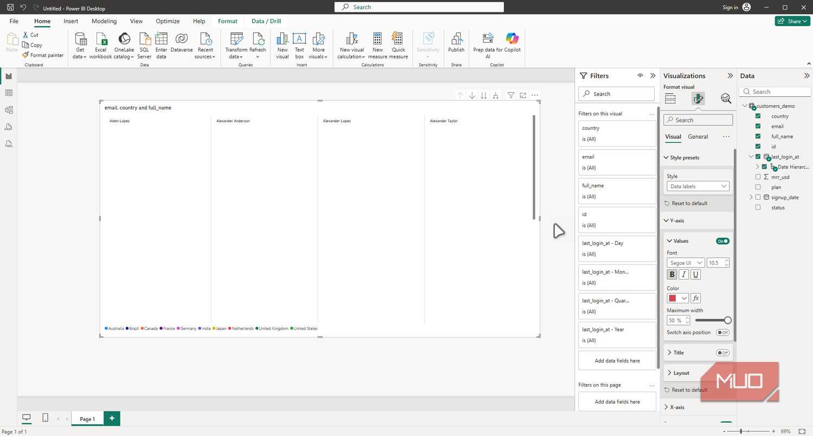Click the Share button
This screenshot has height=436, width=813.
point(792,21)
